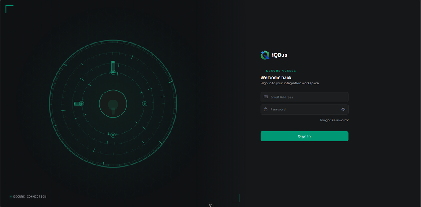Click the SECURE ACCESS label
Image resolution: width=421 pixels, height=207 pixels.
(x=281, y=71)
